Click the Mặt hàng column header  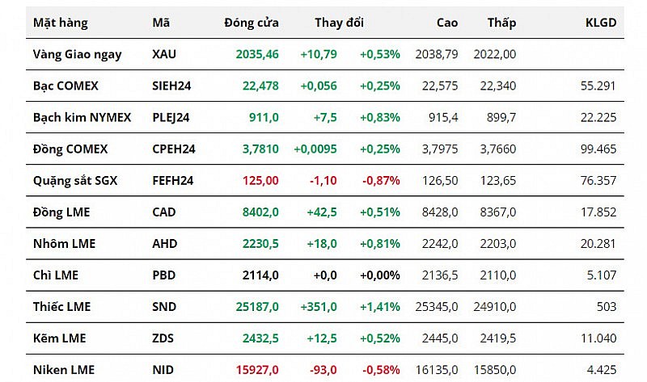[x=61, y=23]
